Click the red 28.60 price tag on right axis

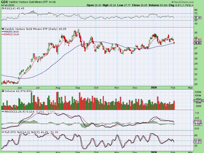pos(197,40)
